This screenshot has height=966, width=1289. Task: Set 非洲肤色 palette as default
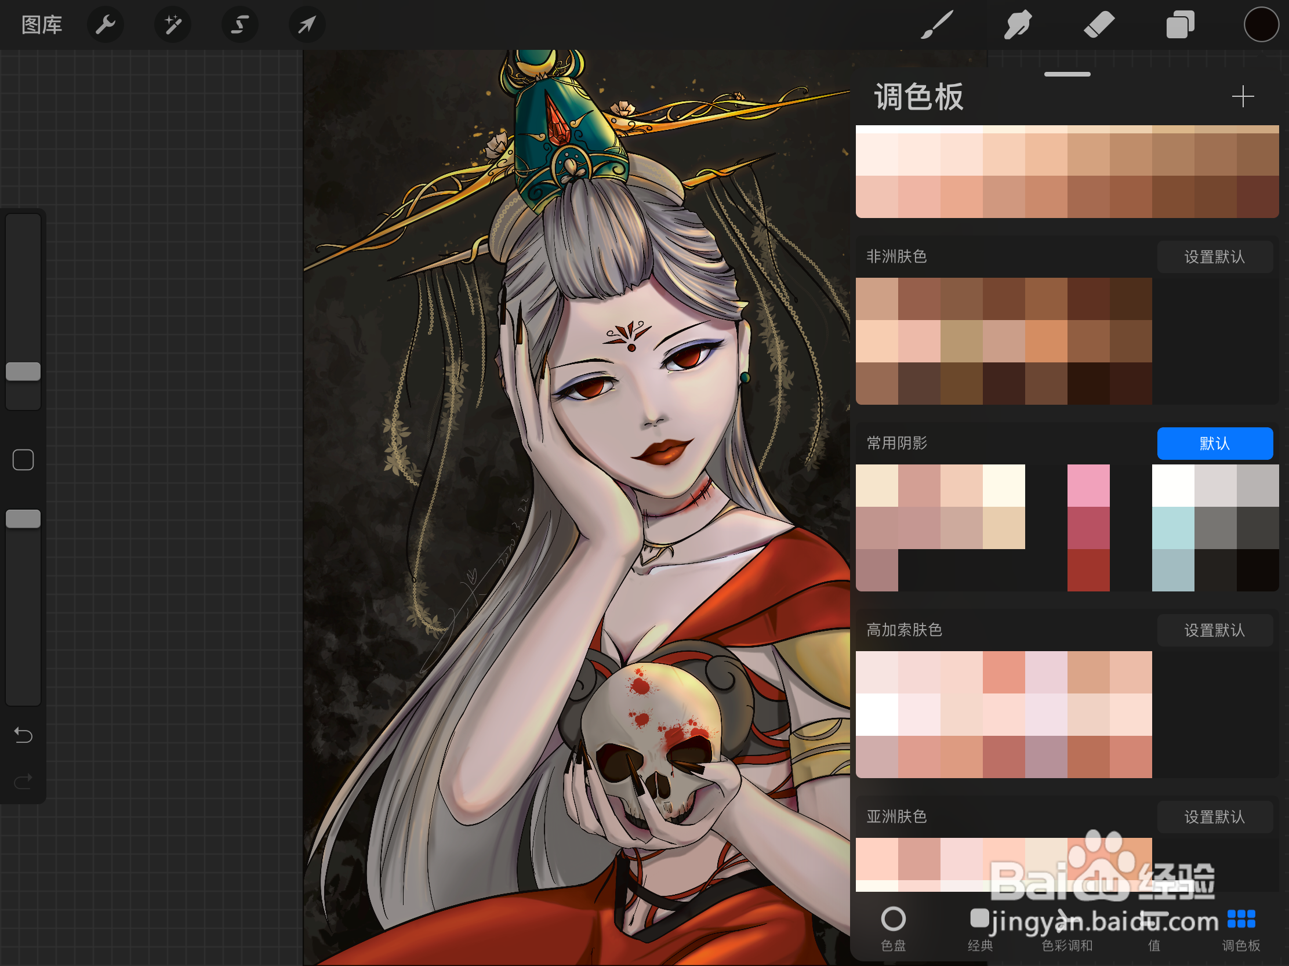click(x=1214, y=257)
